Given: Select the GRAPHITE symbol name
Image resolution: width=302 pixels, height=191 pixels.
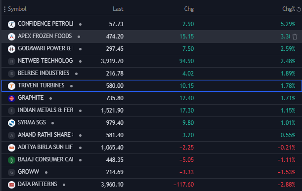Looking at the screenshot, I should click(x=31, y=98).
